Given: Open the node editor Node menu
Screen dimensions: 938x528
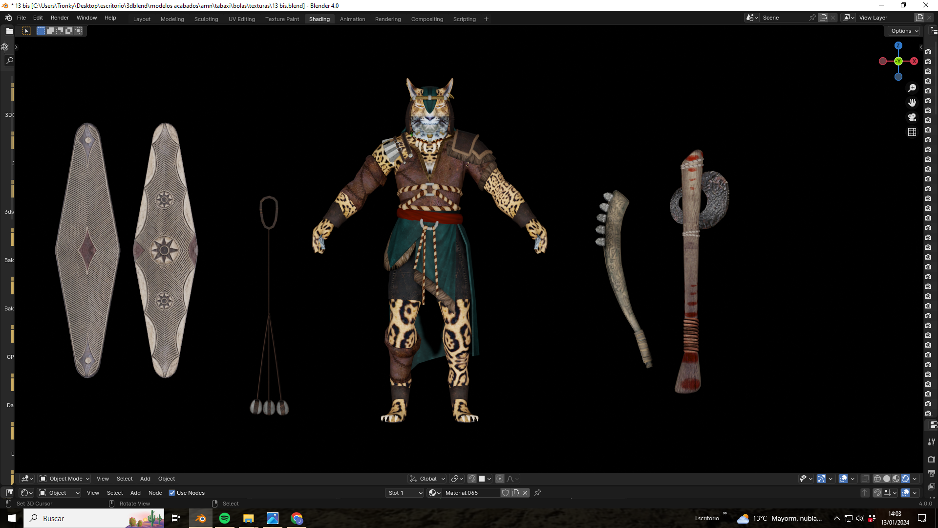Looking at the screenshot, I should [x=155, y=493].
